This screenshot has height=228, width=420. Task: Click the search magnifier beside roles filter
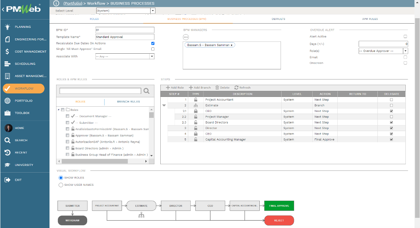(147, 91)
